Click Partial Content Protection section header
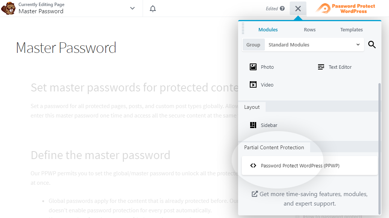This screenshot has height=218, width=389. 274,147
